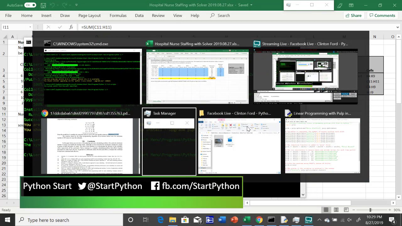Open the Saved status dropdown in title bar
This screenshot has width=402, height=226.
(251, 5)
